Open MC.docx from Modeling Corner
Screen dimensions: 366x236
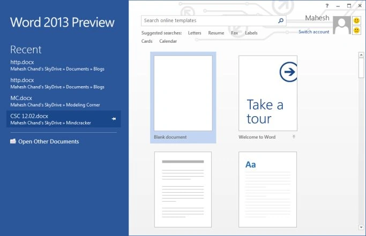(x=63, y=101)
